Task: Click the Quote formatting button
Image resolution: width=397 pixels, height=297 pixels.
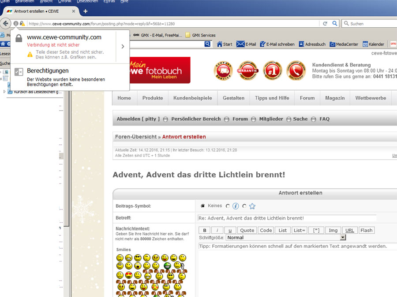Action: pos(247,230)
